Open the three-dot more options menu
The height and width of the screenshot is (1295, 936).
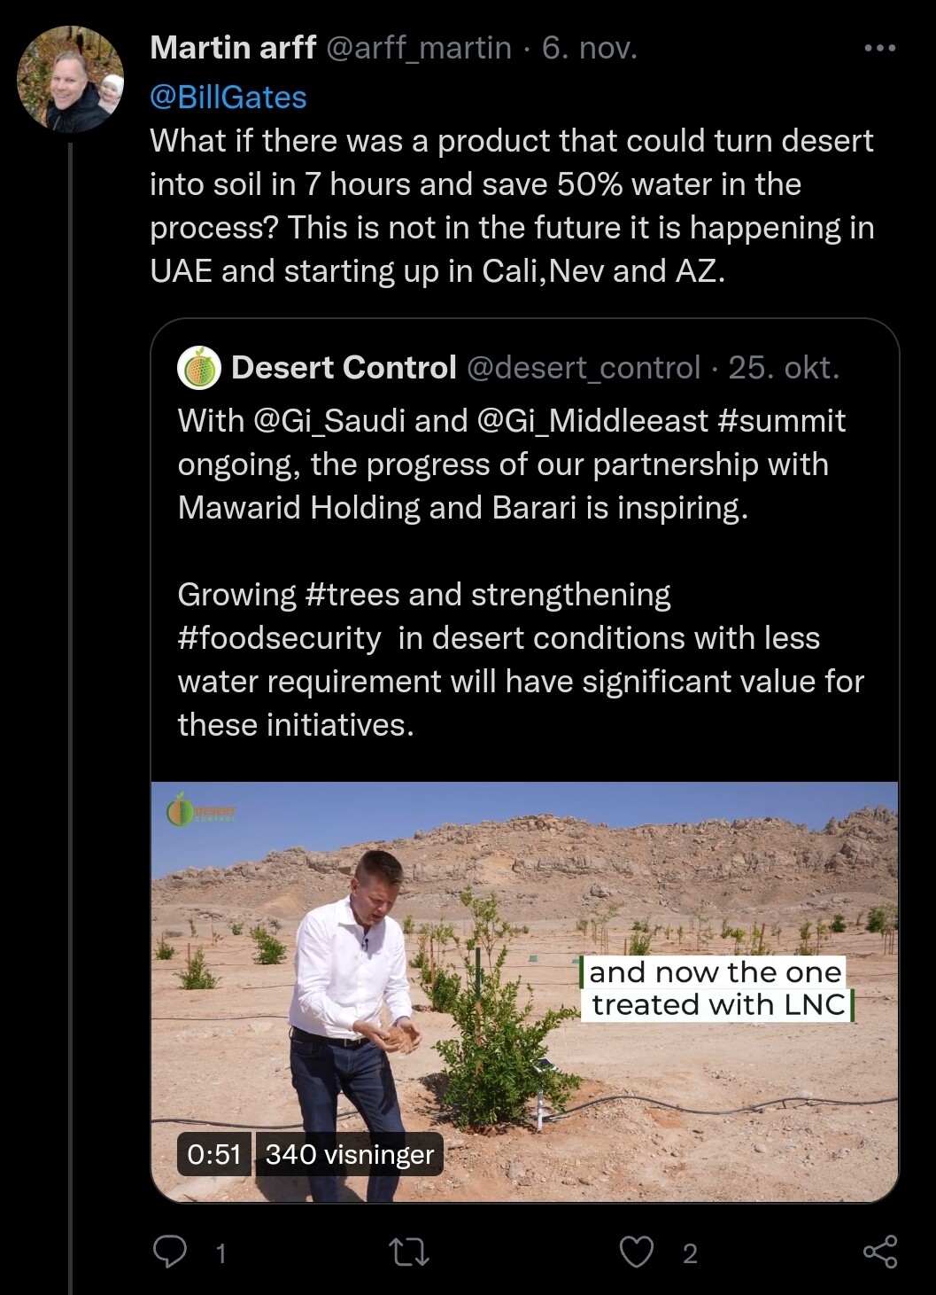click(x=879, y=48)
